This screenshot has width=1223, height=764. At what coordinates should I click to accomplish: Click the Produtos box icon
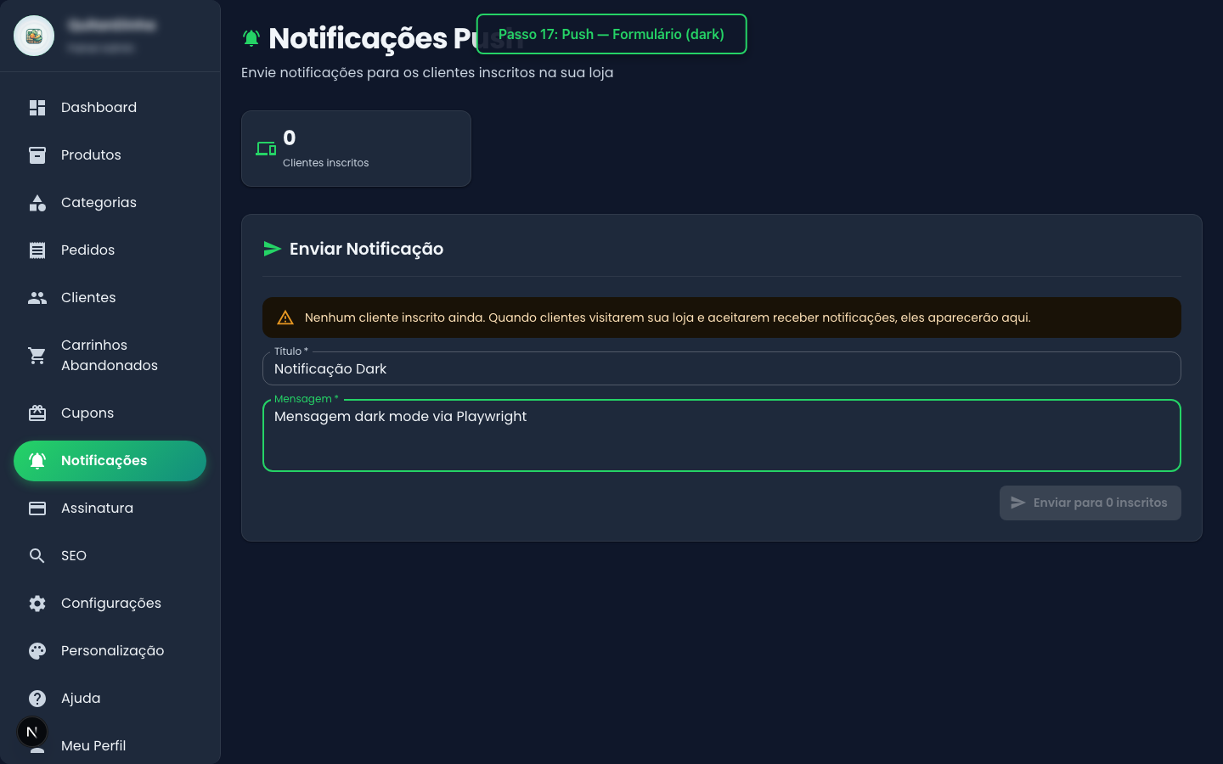(37, 155)
